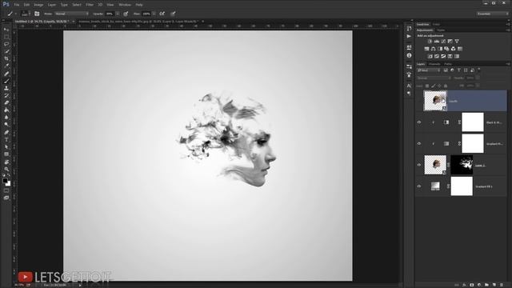Open the Opacity slider dropdown arrow

[118, 14]
